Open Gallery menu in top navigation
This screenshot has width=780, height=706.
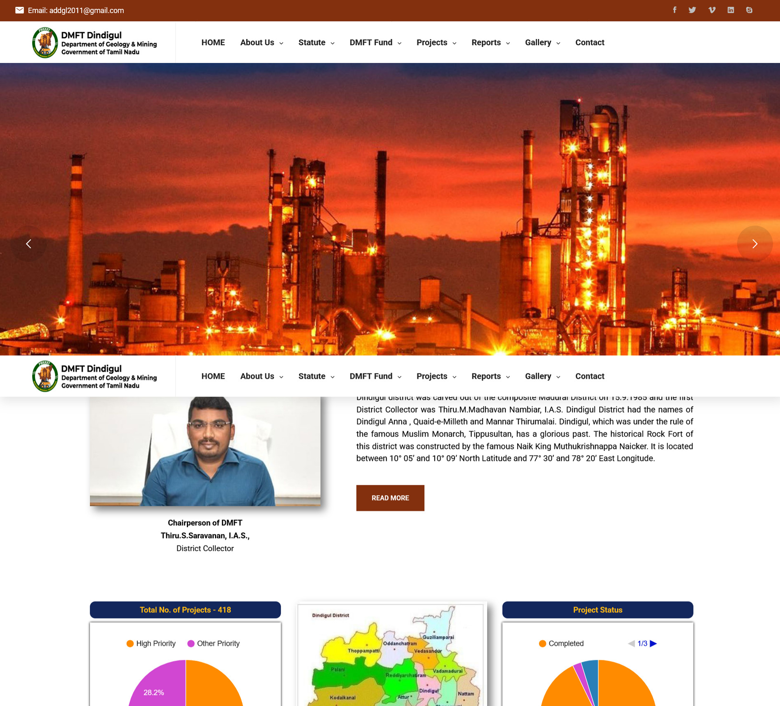(538, 43)
